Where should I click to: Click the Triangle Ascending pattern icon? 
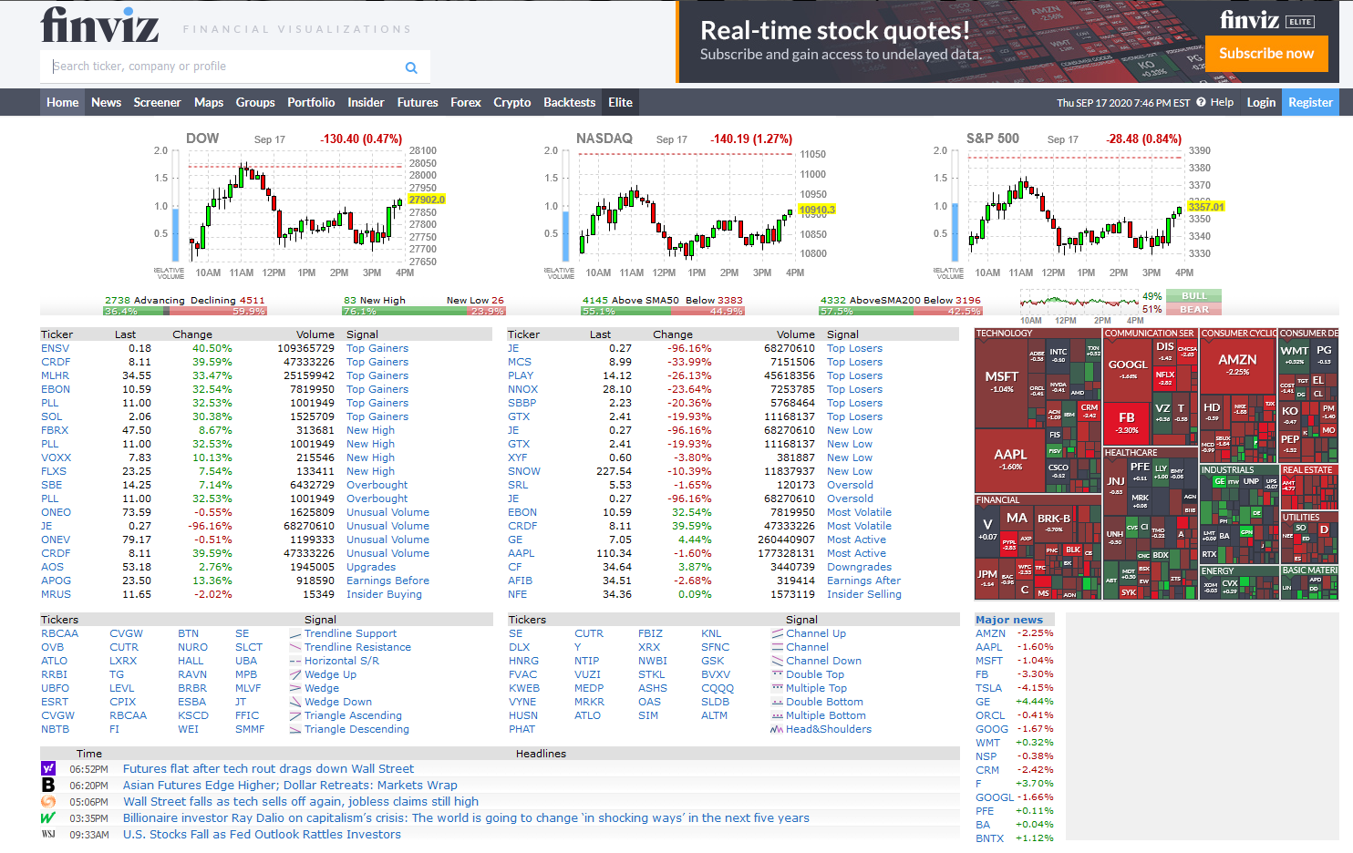(x=295, y=716)
